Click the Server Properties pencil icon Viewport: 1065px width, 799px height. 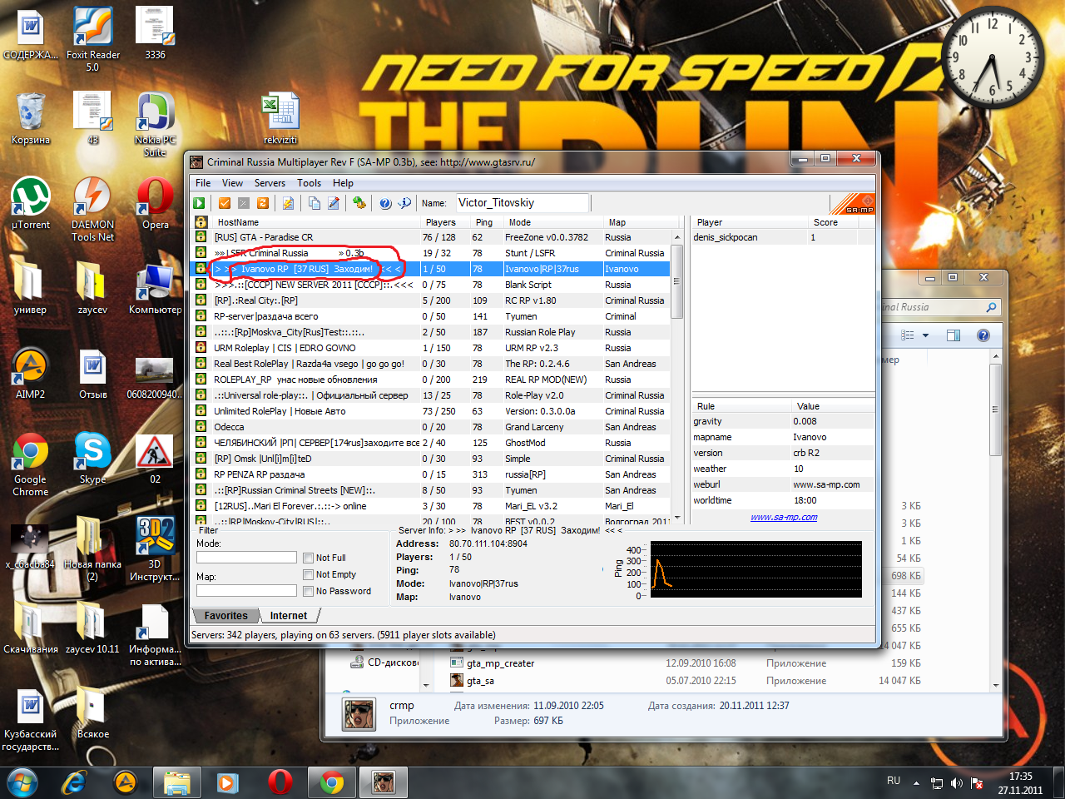pyautogui.click(x=334, y=203)
